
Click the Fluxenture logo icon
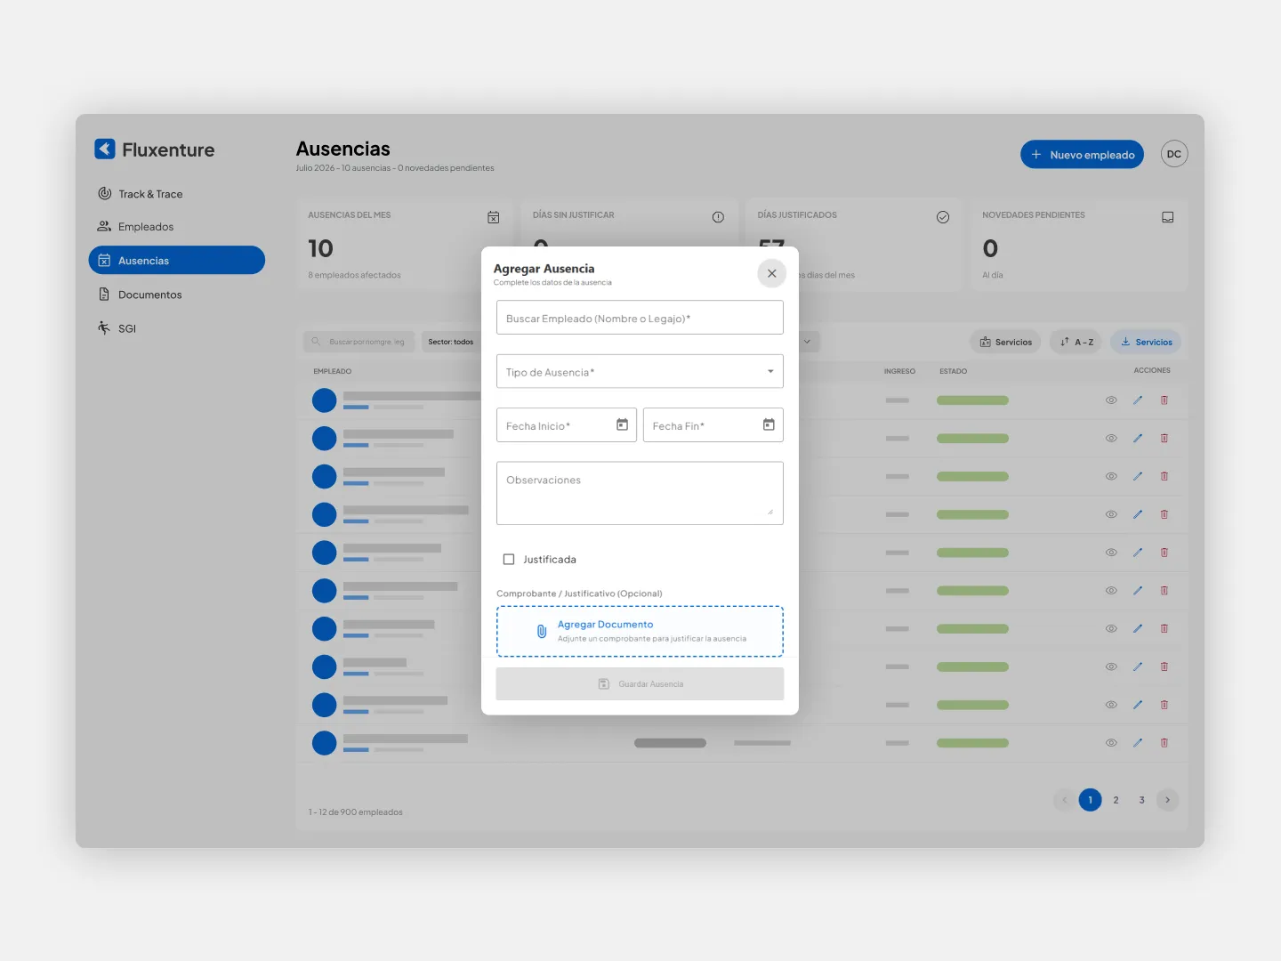click(105, 149)
